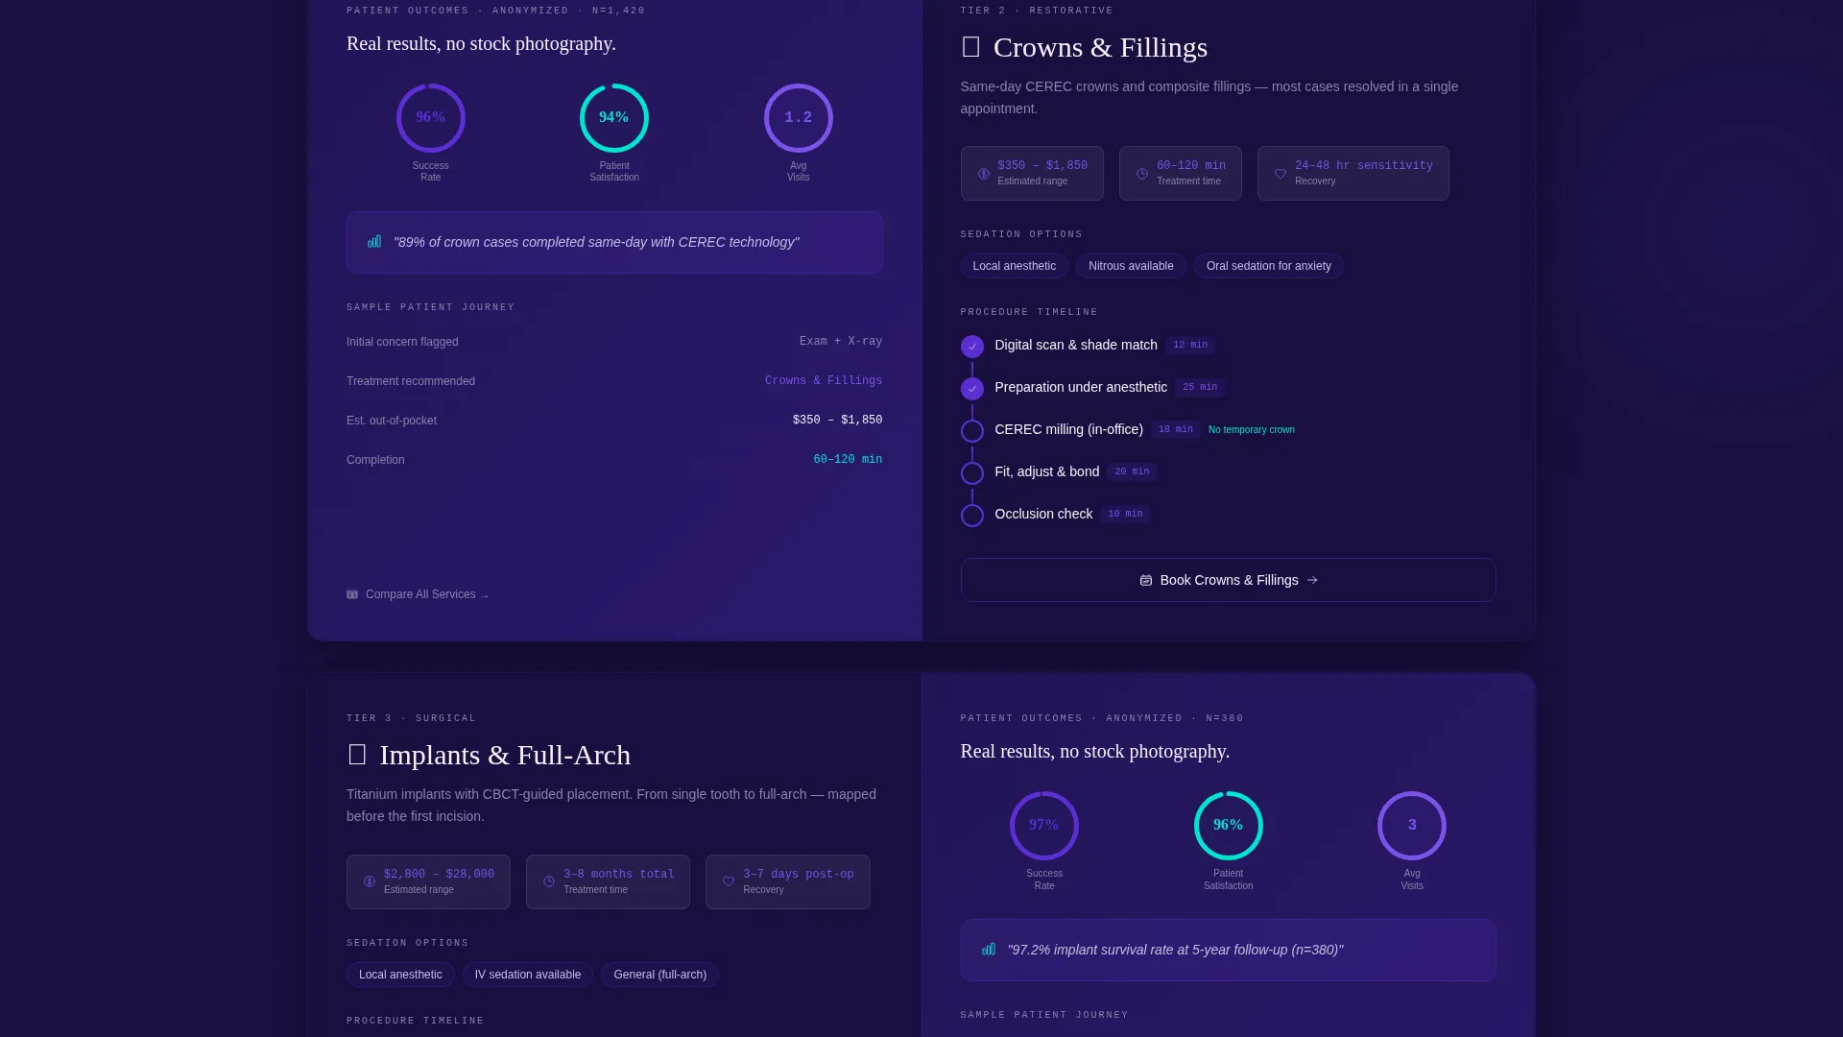Viewport: 1843px width, 1037px height.
Task: Click the clock icon next to 3–8 months total
Action: coord(549,881)
